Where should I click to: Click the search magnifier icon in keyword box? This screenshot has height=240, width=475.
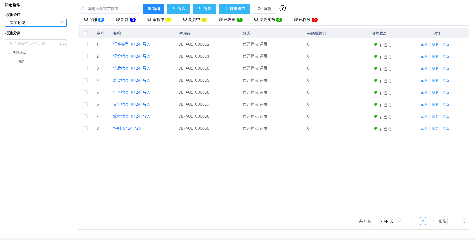(83, 9)
